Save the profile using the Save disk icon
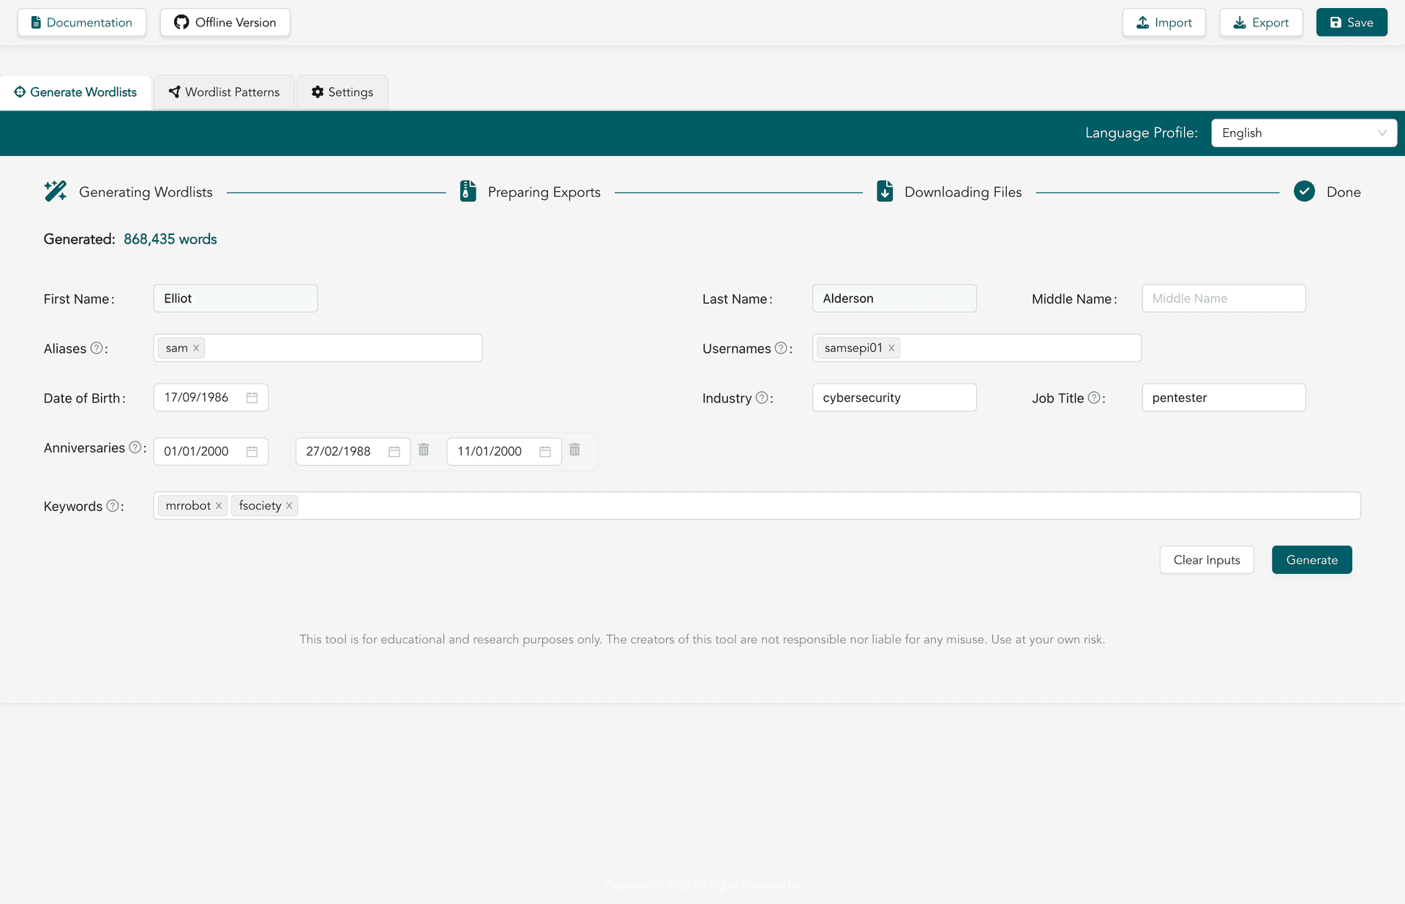This screenshot has width=1405, height=904. tap(1335, 22)
